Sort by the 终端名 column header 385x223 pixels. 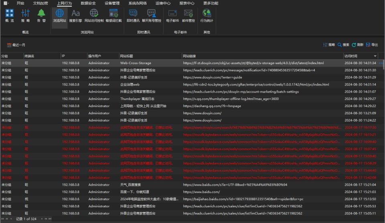click(x=42, y=56)
